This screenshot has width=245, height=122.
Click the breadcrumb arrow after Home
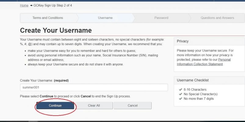click(x=31, y=5)
